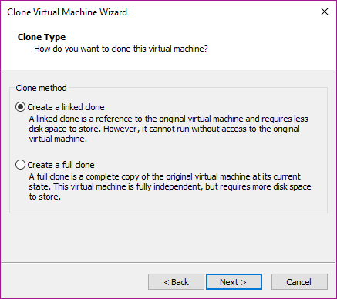
Task: Select the Create a linked clone radio button
Action: pyautogui.click(x=20, y=107)
